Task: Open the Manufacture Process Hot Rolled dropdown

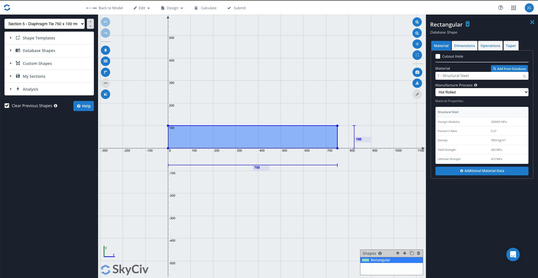Action: 481,92
